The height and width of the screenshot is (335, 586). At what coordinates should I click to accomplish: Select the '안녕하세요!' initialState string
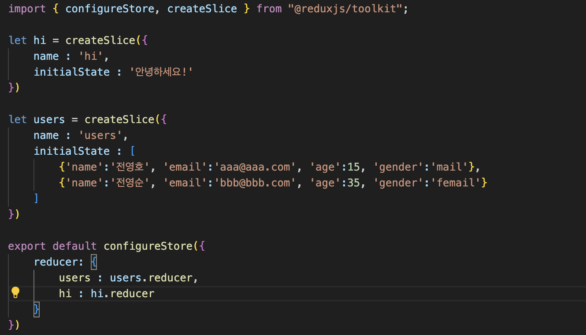pos(161,72)
